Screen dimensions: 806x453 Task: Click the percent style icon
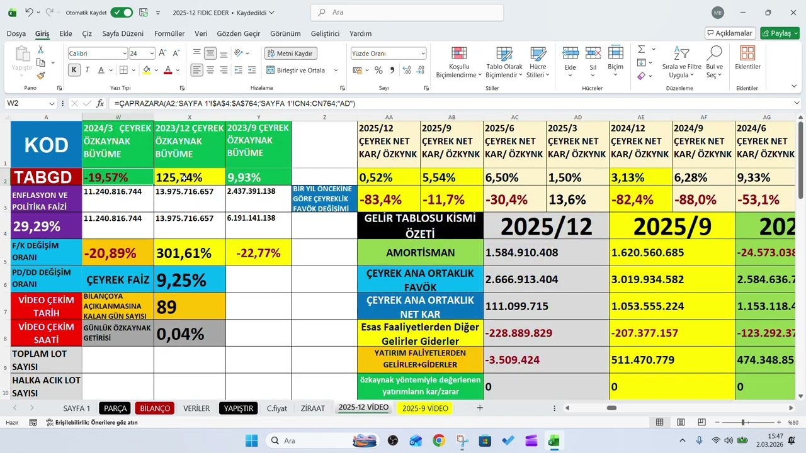(378, 70)
